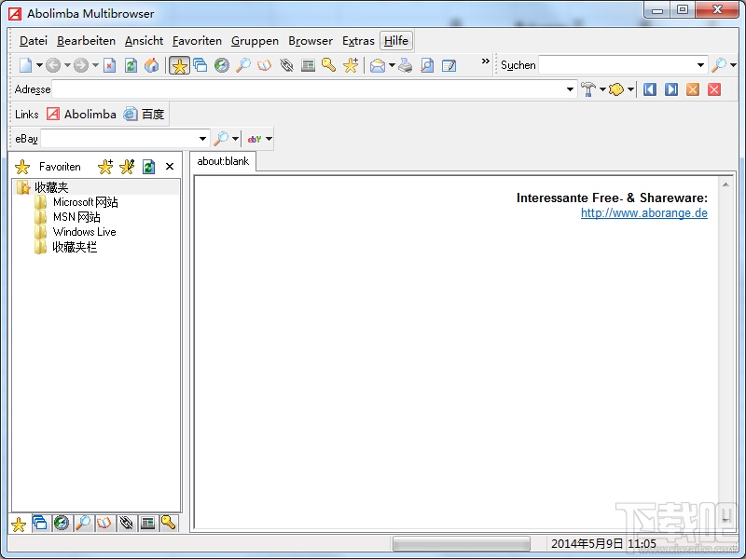Toggle the green globe history sidebar toolbar button

[222, 65]
